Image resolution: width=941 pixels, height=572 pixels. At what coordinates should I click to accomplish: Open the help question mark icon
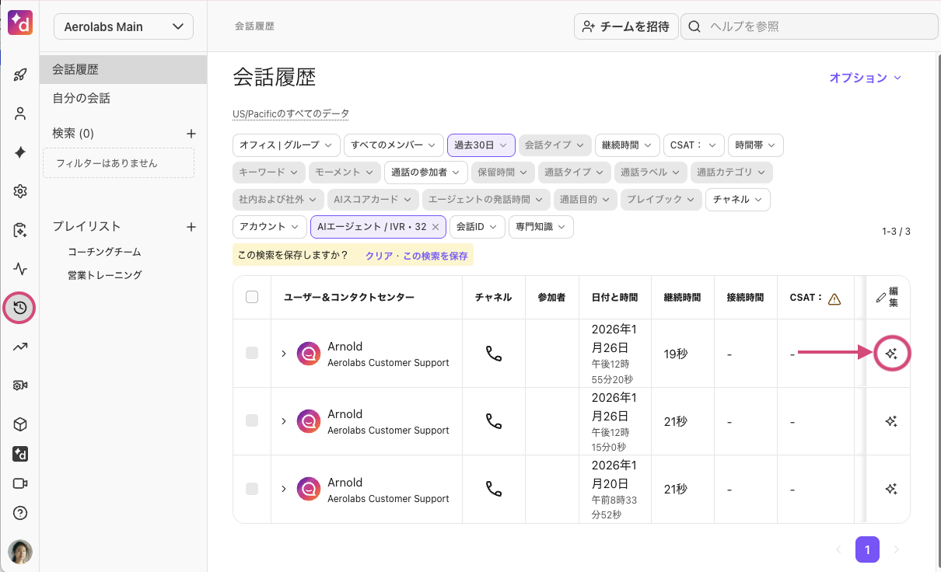20,513
